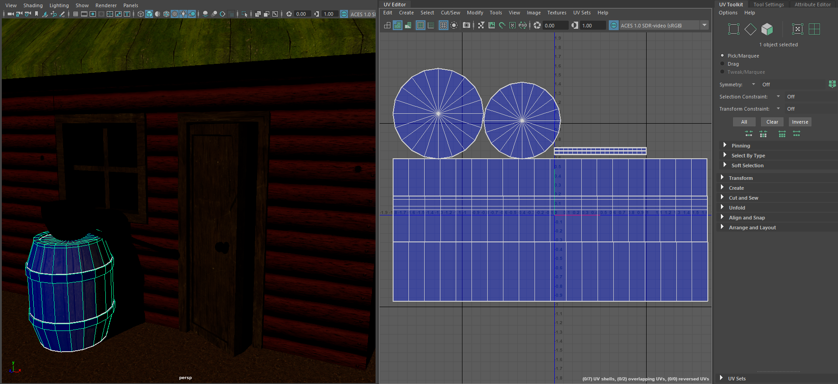Click the UV Editor gamma value field
The height and width of the screenshot is (384, 838).
pyautogui.click(x=592, y=26)
